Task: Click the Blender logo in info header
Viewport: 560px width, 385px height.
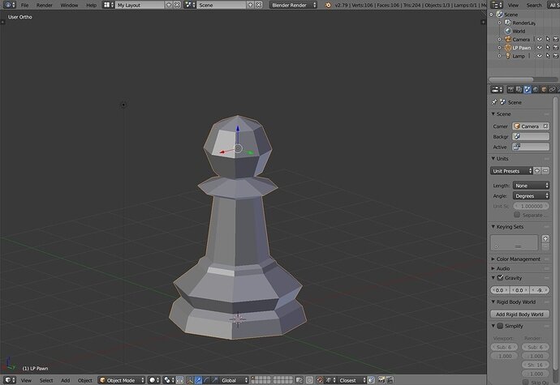Action: click(x=328, y=5)
